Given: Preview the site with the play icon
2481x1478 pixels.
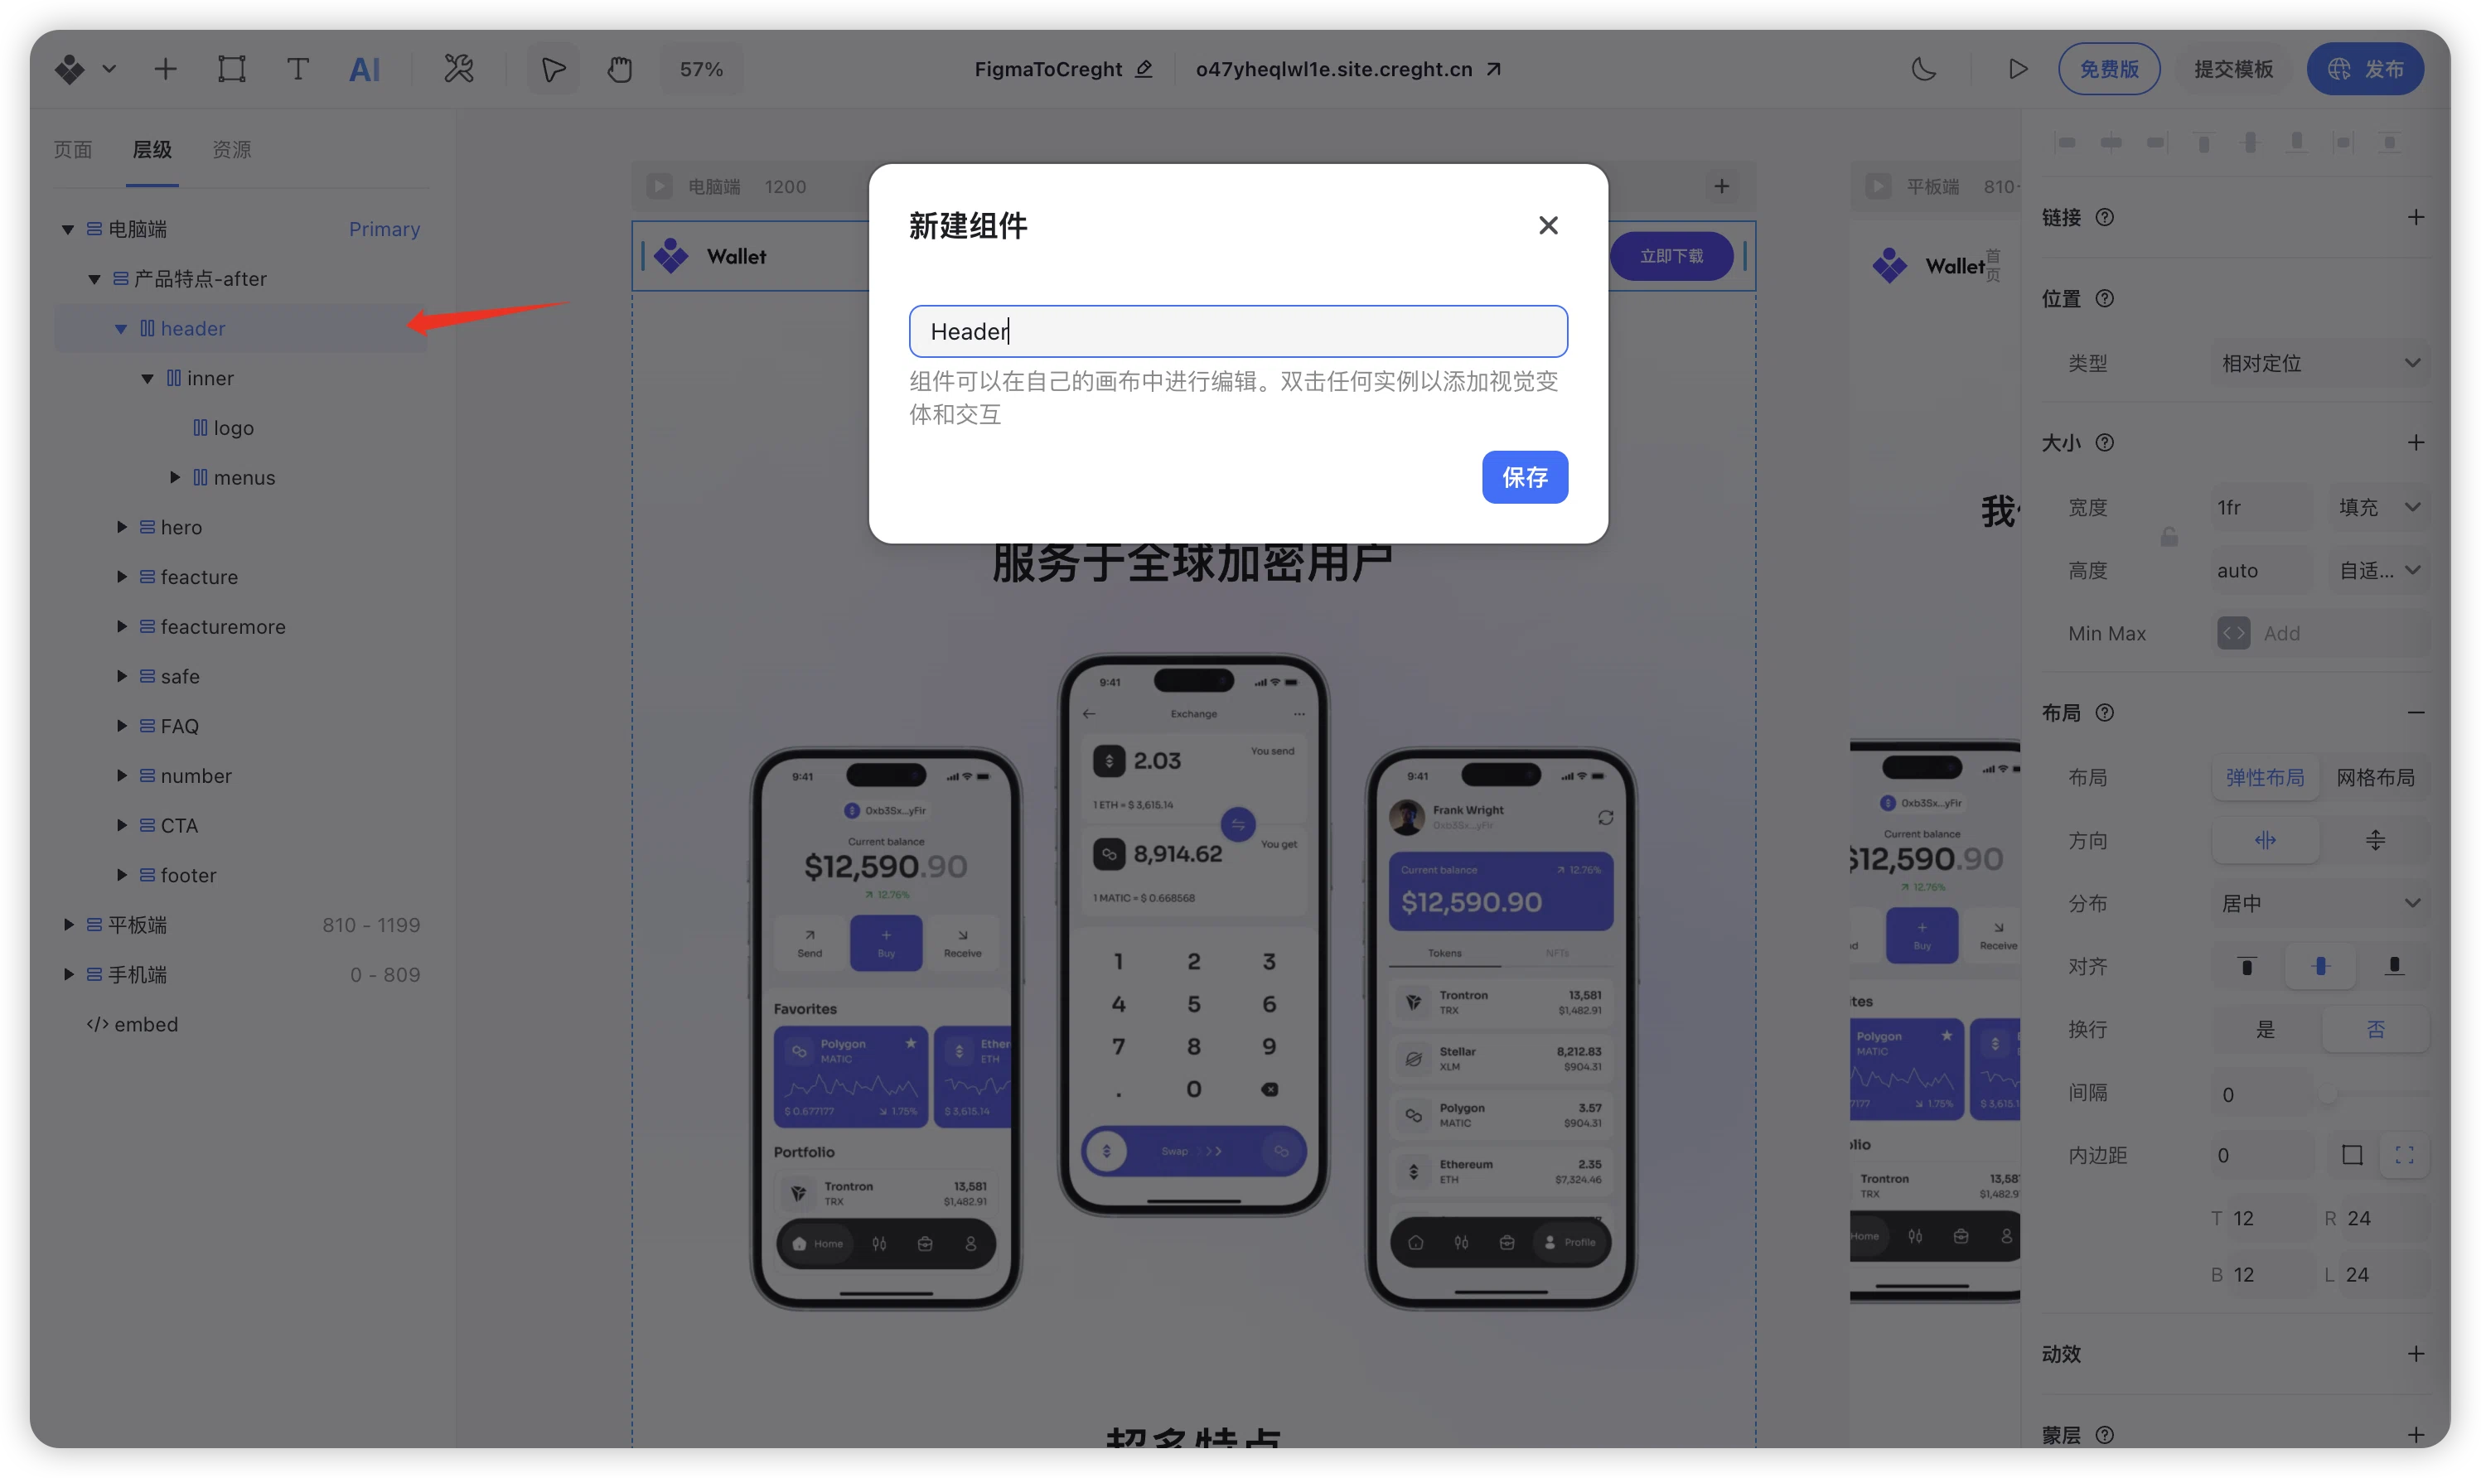Looking at the screenshot, I should coord(2018,69).
